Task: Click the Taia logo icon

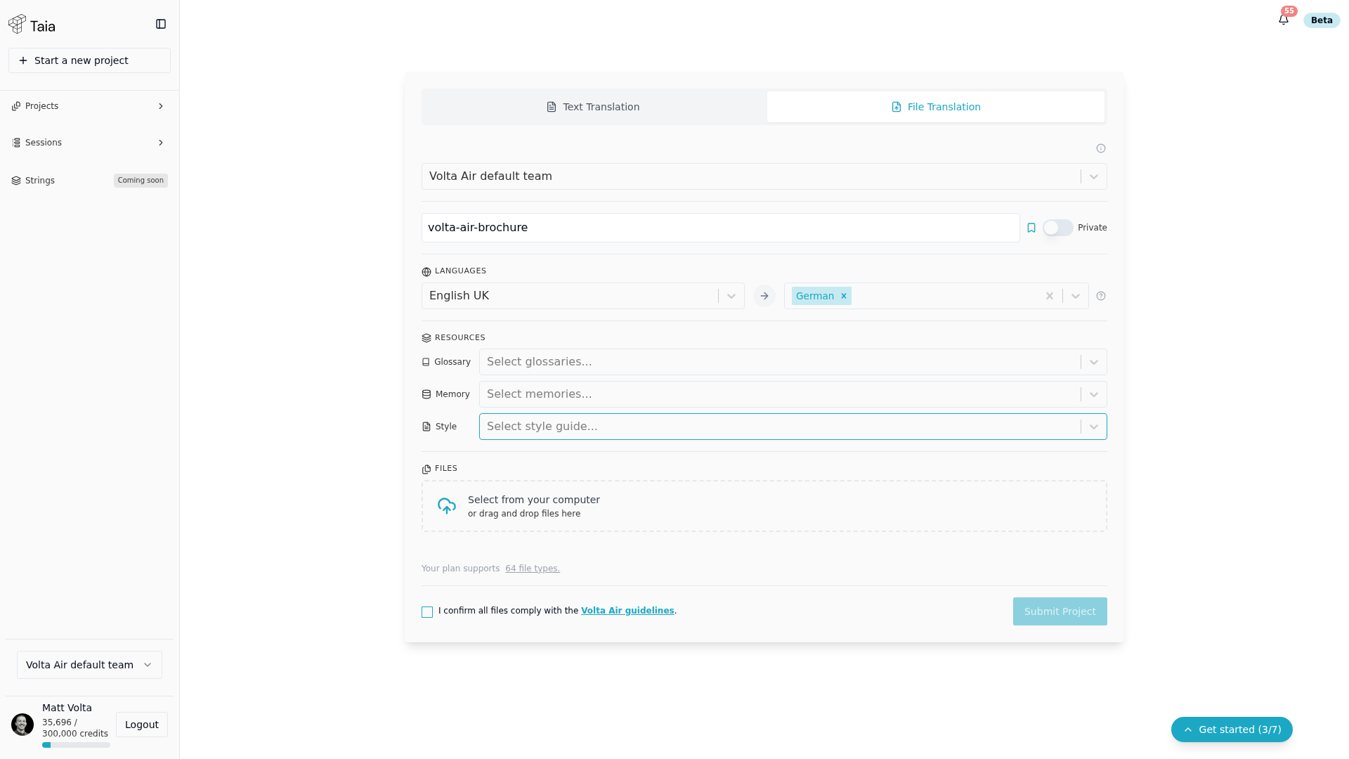Action: tap(17, 24)
